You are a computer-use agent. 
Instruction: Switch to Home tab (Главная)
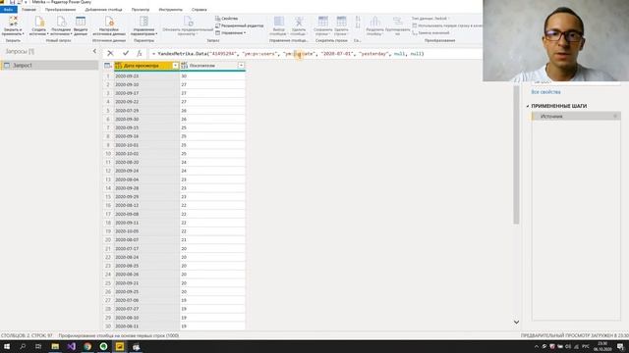pyautogui.click(x=29, y=9)
